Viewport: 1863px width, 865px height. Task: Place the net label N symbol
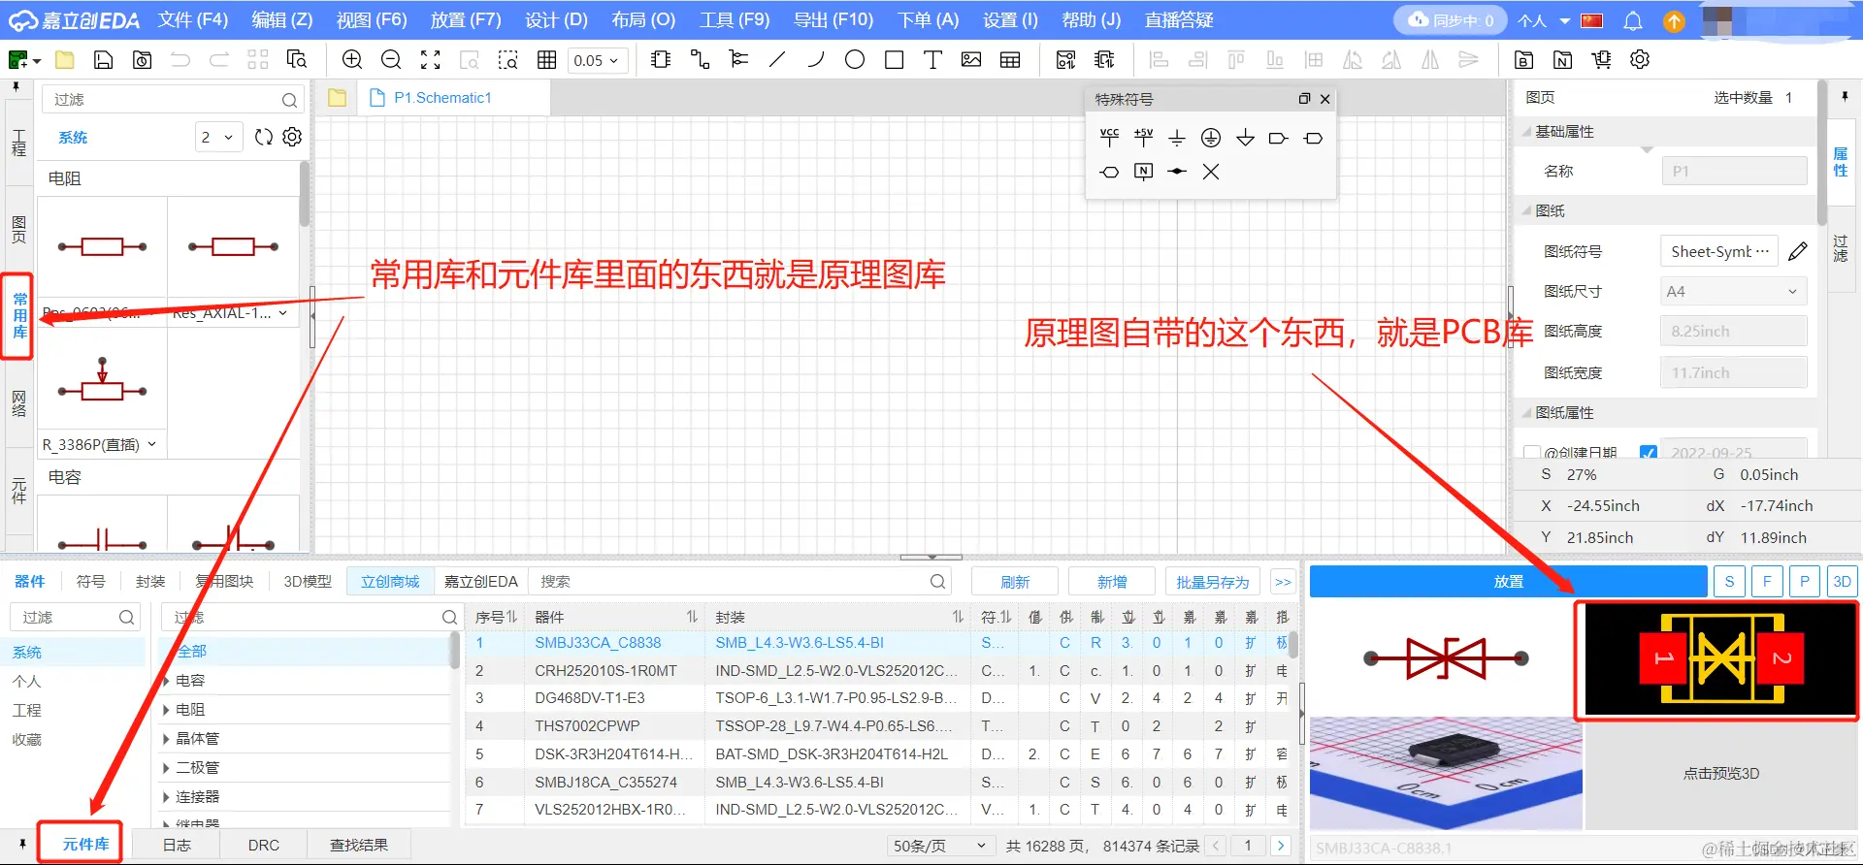(x=1144, y=172)
